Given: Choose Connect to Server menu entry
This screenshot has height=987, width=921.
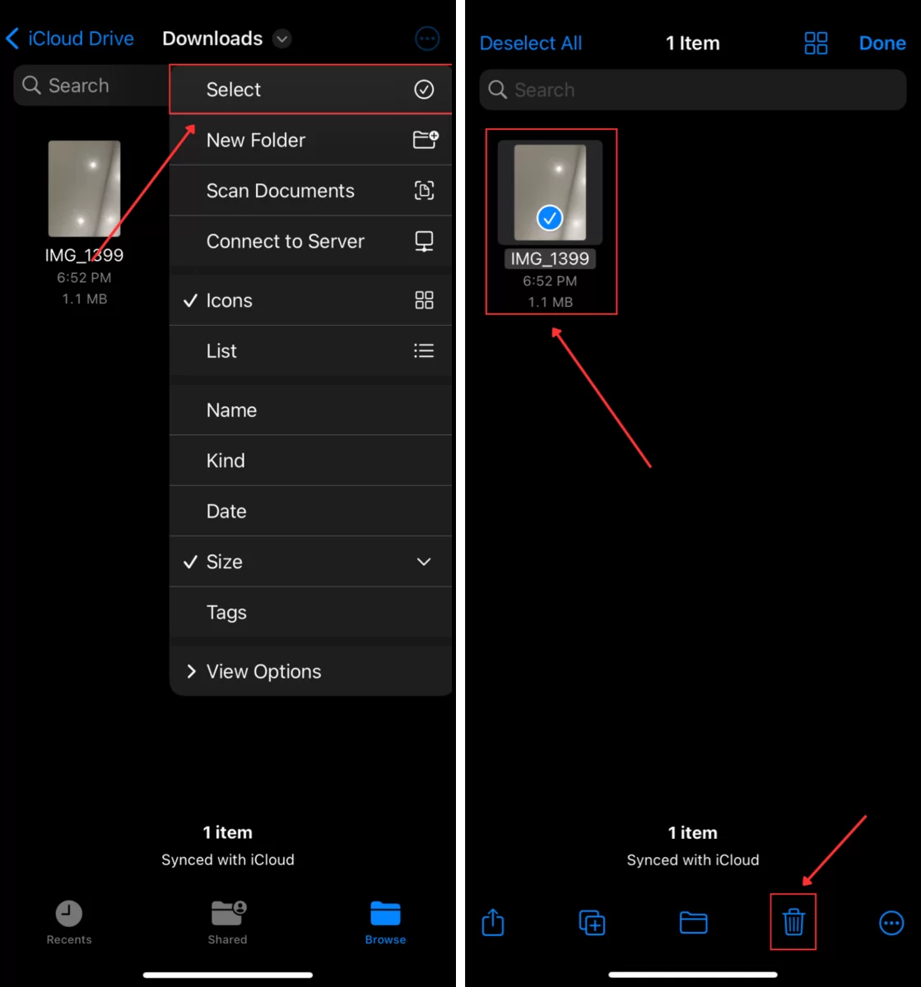Looking at the screenshot, I should (x=310, y=241).
